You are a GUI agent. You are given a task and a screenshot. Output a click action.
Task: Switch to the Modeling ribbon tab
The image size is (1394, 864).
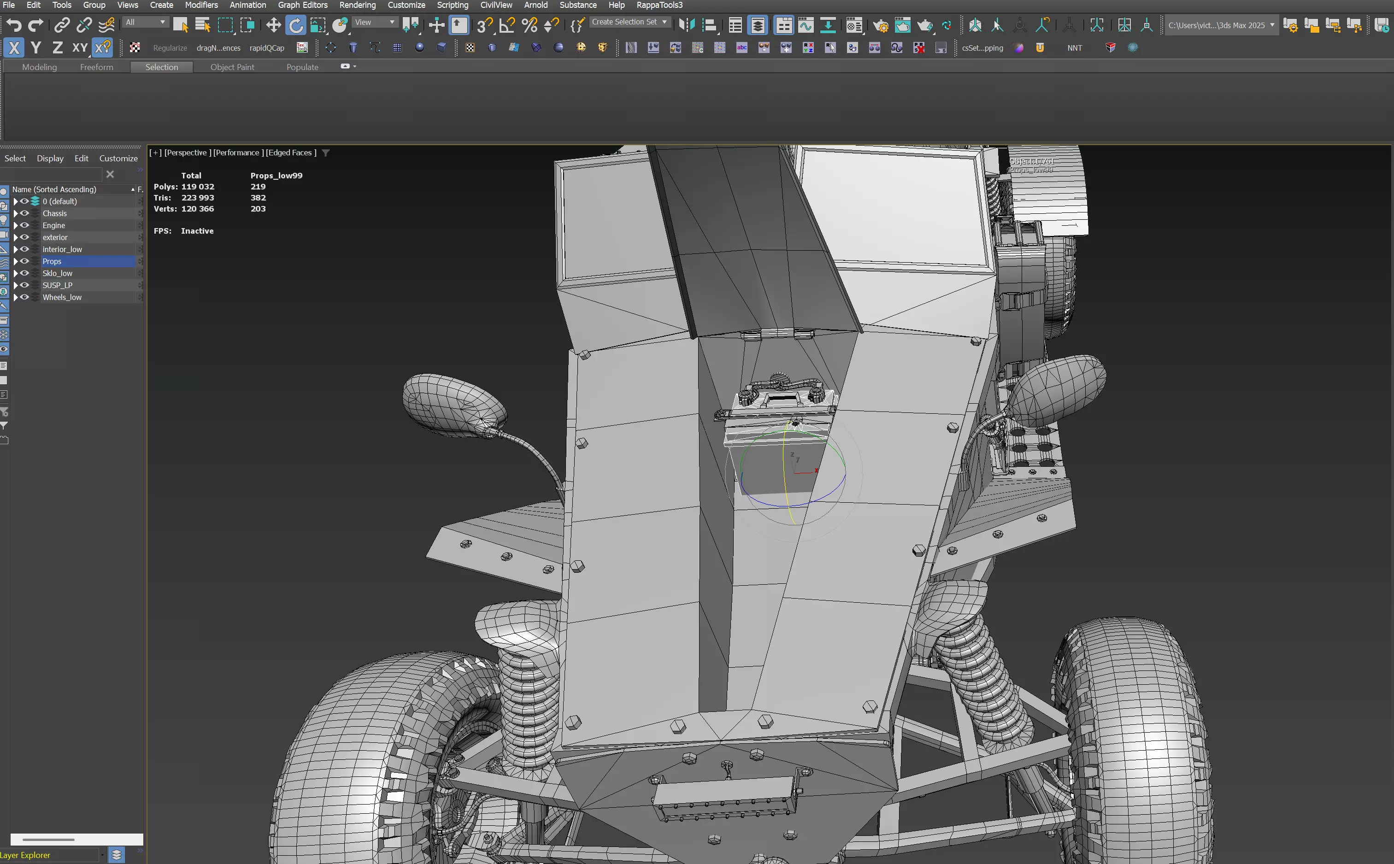click(40, 67)
